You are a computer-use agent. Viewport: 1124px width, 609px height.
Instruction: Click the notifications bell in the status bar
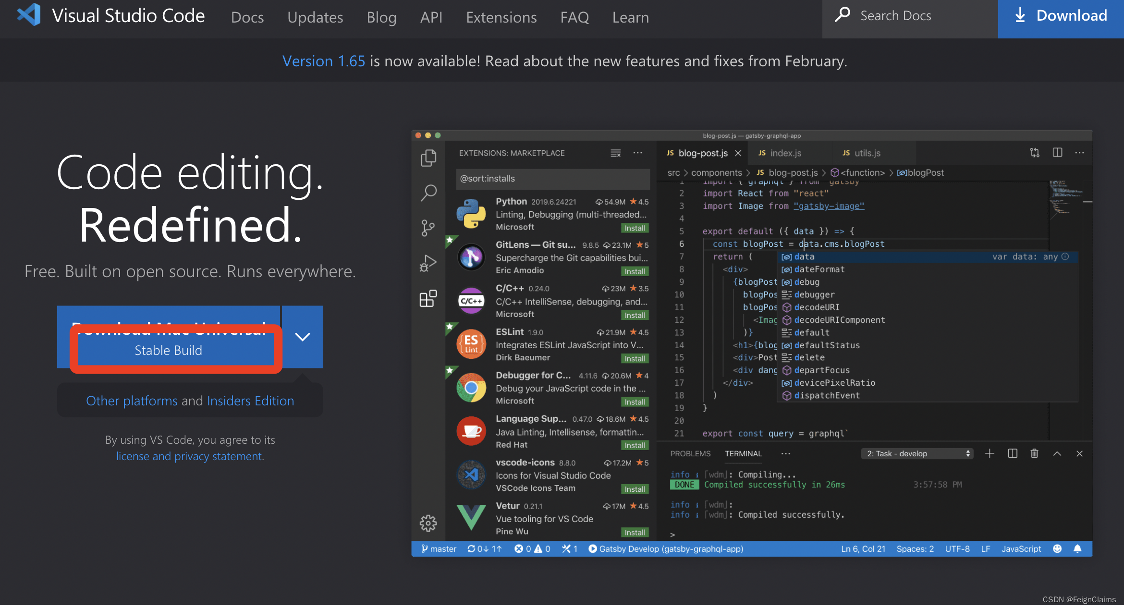(x=1077, y=548)
